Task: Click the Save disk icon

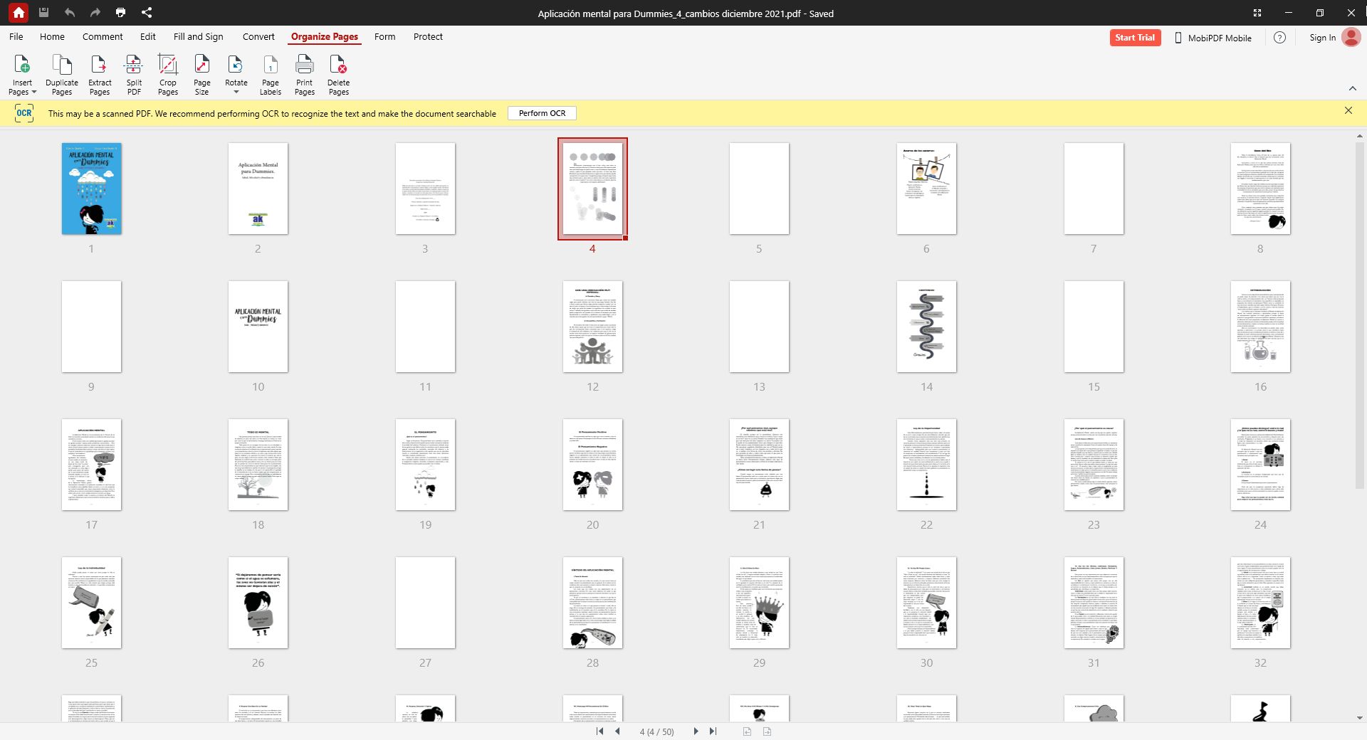Action: tap(43, 12)
